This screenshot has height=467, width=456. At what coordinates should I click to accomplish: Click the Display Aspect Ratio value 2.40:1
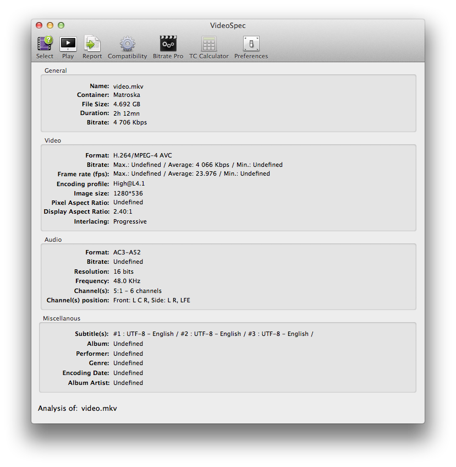coord(123,211)
